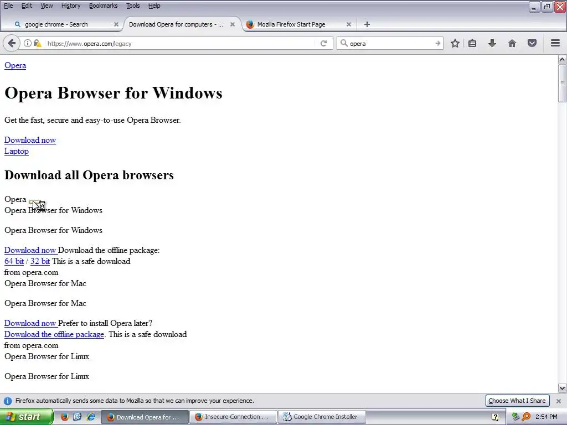Open the Downloads arrow icon
Screen dimensions: 567x425
492,43
